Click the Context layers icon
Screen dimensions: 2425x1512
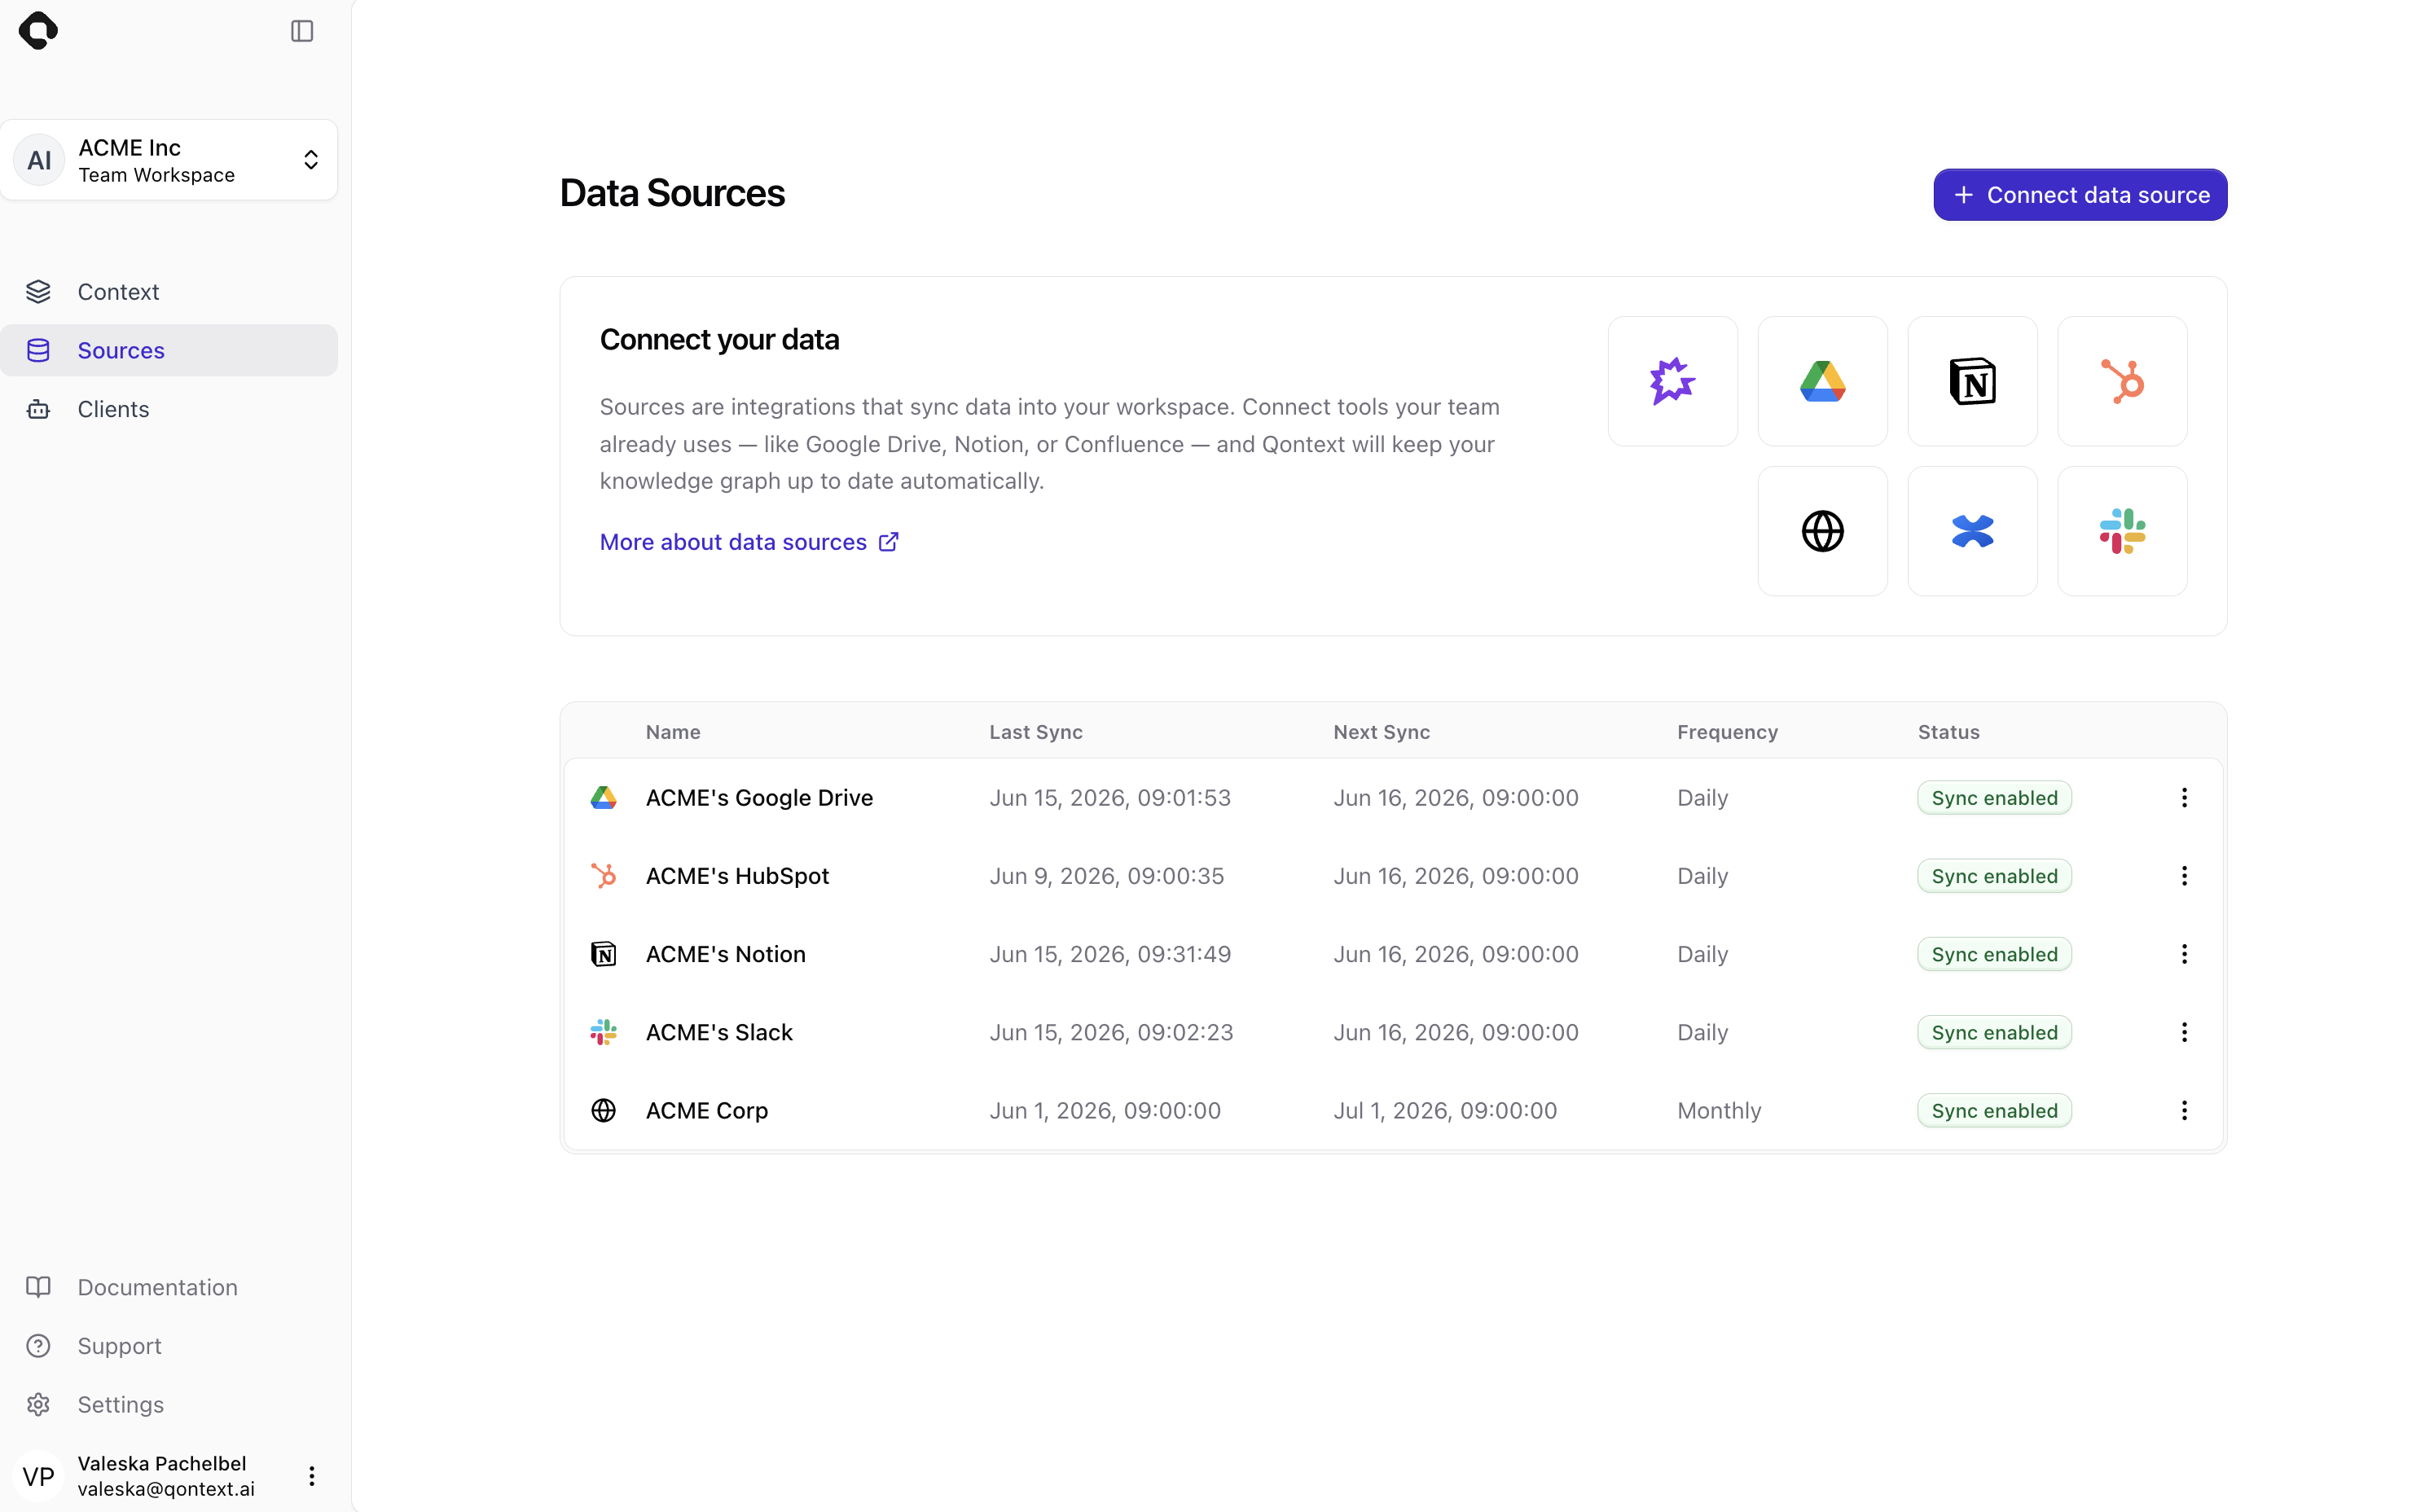click(38, 292)
